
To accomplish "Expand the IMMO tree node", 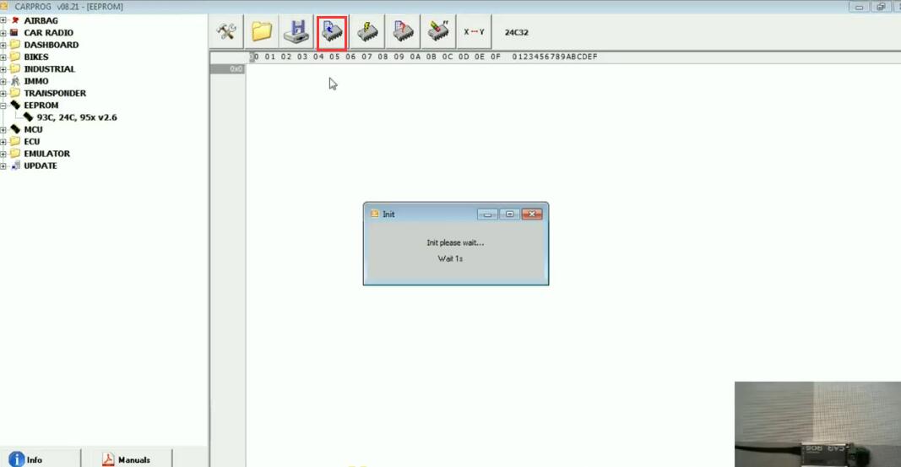I will point(3,81).
